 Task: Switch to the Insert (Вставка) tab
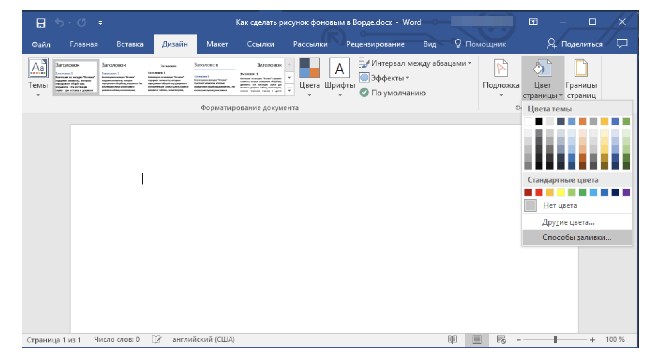pyautogui.click(x=130, y=44)
